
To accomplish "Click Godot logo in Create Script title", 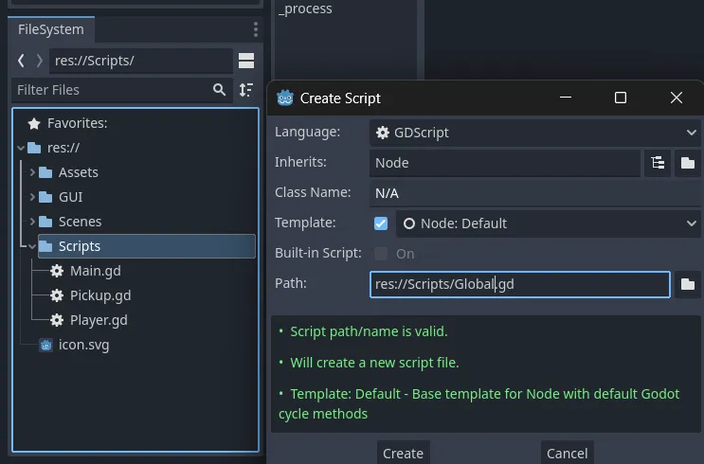I will coord(284,98).
